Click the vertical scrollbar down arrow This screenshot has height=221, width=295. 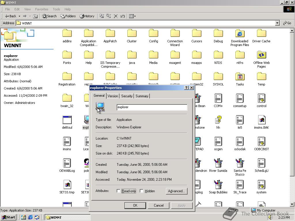(292, 204)
